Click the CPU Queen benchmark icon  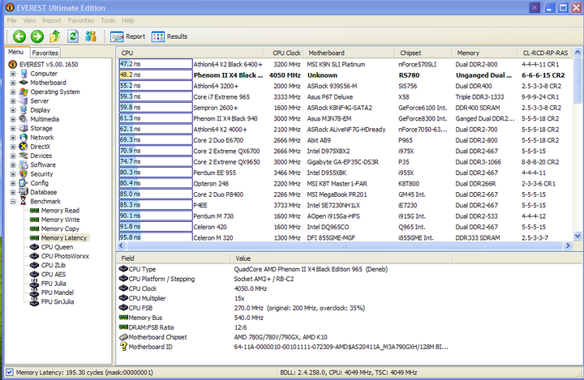pos(34,247)
